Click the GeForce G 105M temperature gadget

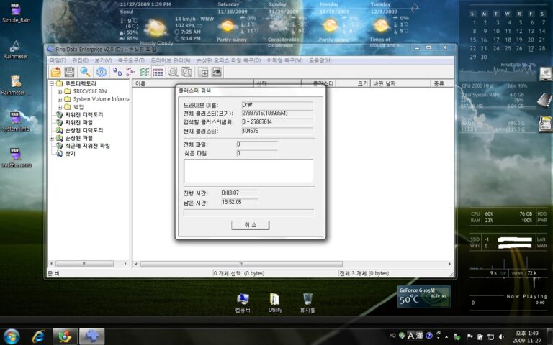pyautogui.click(x=424, y=296)
